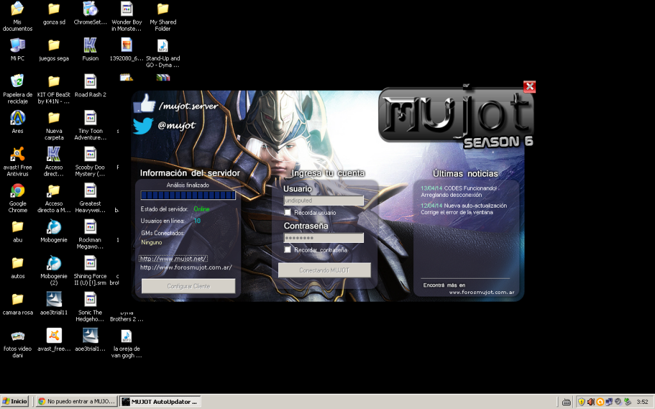Image resolution: width=655 pixels, height=409 pixels.
Task: Open Papelera de reciclaje
Action: click(x=18, y=81)
